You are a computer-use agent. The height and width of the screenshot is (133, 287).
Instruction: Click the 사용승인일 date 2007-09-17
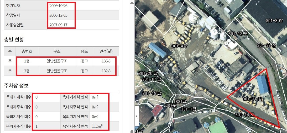click(x=59, y=25)
